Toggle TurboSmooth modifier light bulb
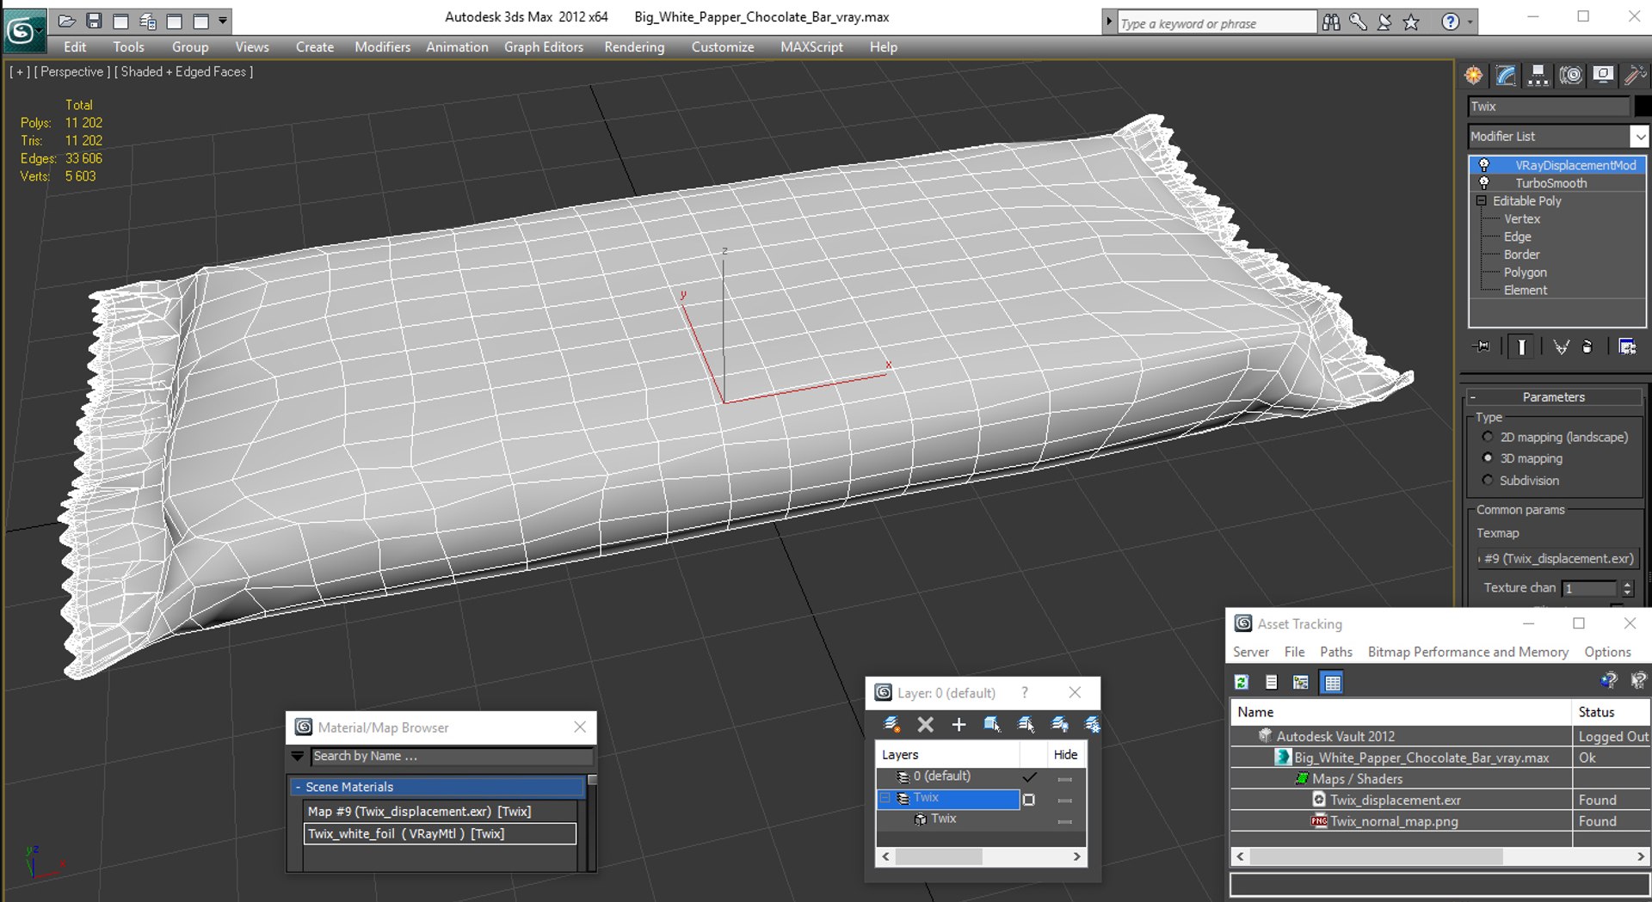 pyautogui.click(x=1483, y=183)
